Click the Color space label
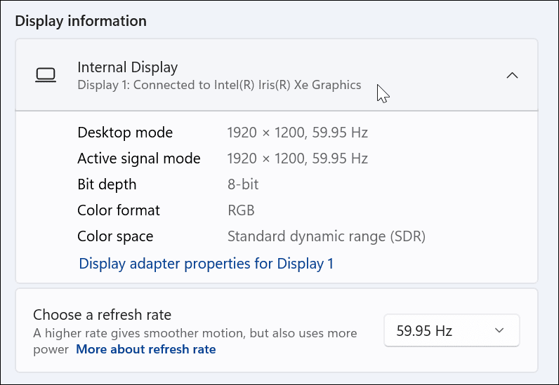559x385 pixels. (115, 236)
